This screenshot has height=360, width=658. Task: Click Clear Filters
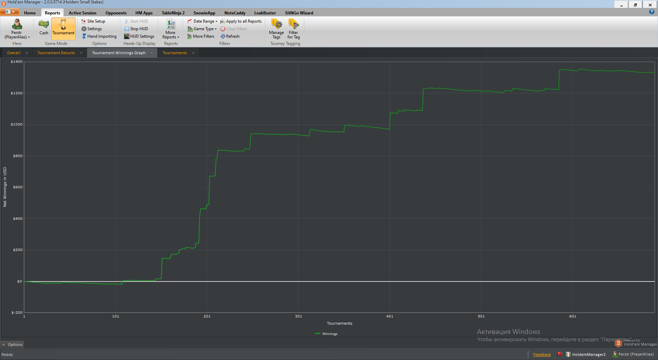tap(234, 29)
